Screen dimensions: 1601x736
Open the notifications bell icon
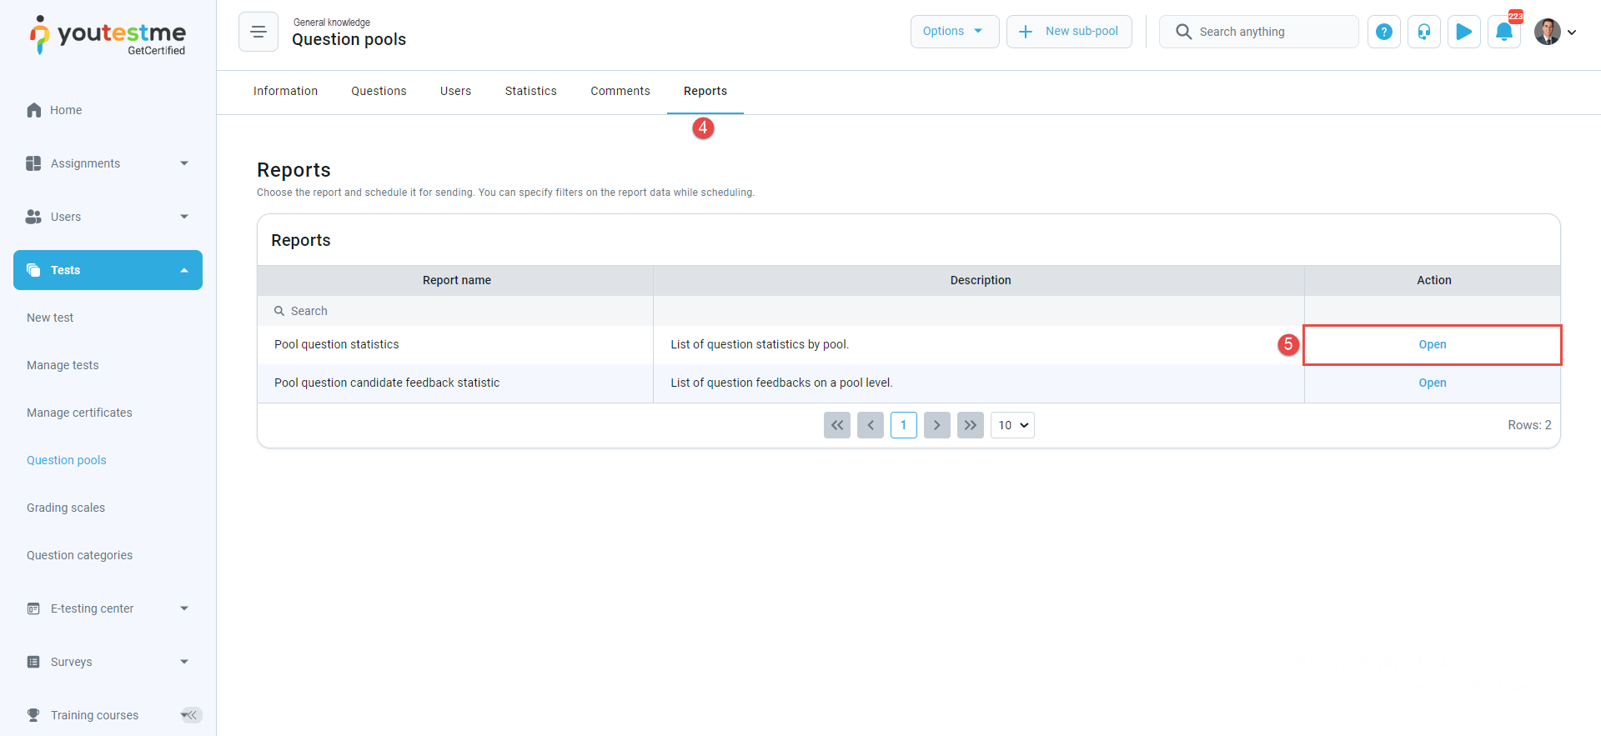(1503, 32)
